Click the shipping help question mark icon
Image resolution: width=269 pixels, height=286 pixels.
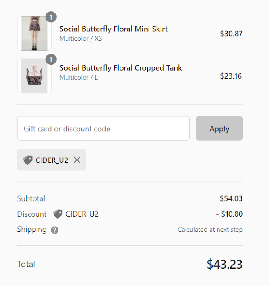[x=54, y=230]
